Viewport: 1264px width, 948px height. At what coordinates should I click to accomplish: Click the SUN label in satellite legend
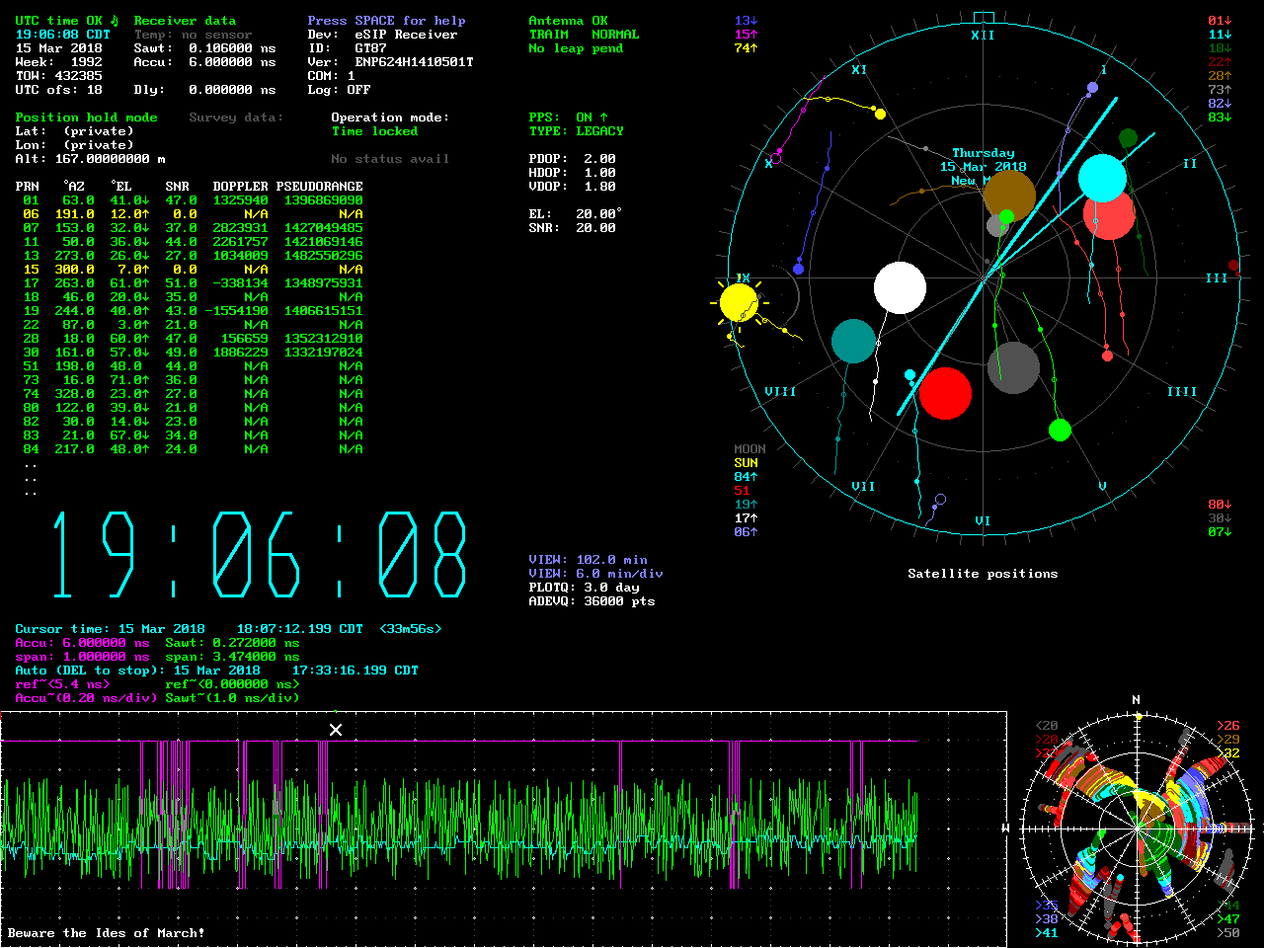pos(746,463)
